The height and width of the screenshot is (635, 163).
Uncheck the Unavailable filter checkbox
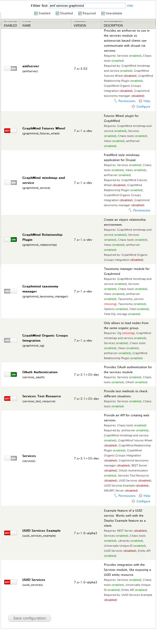[103, 13]
